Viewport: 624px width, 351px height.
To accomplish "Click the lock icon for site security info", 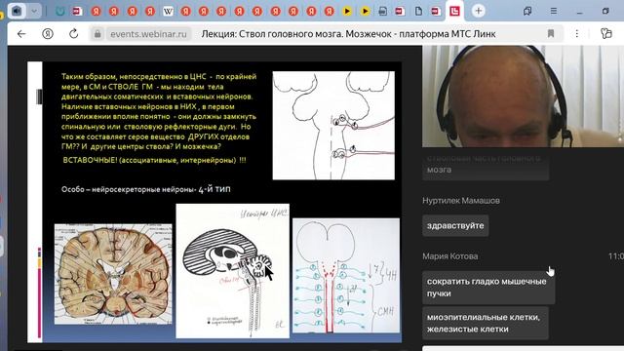I will point(97,34).
